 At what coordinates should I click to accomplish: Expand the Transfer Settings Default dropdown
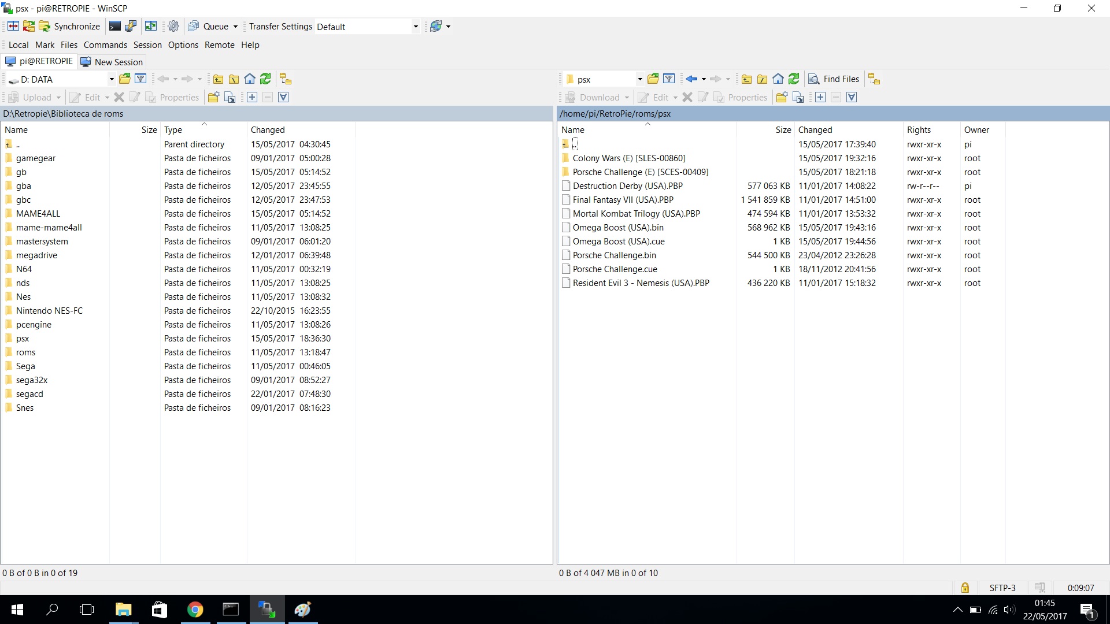[415, 27]
